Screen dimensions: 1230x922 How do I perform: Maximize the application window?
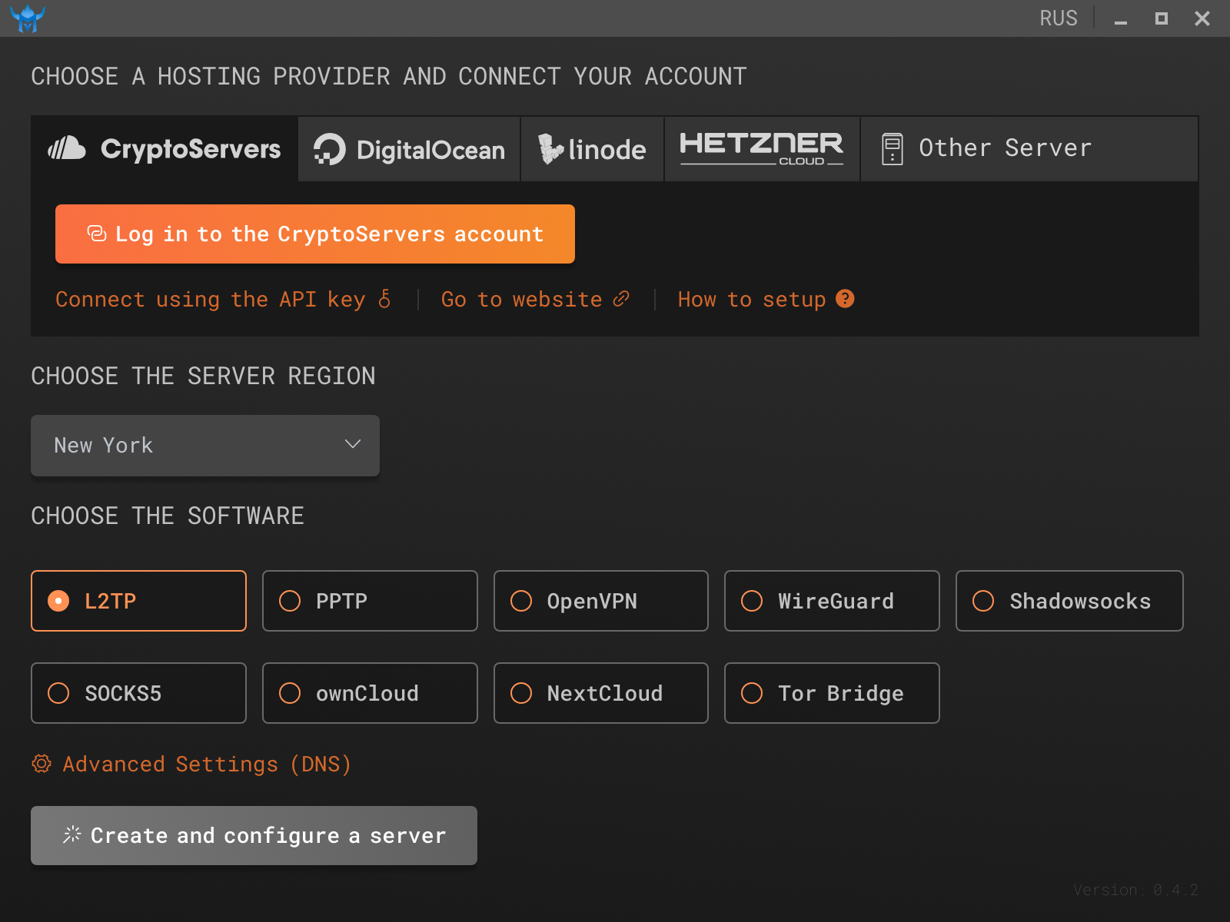point(1162,18)
